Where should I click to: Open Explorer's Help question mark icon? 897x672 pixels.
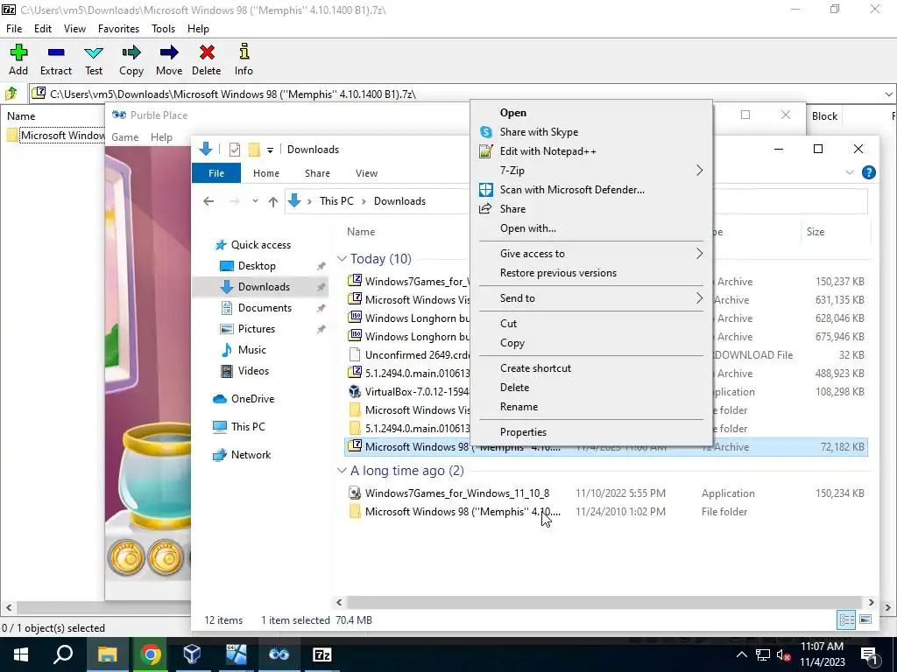(868, 172)
